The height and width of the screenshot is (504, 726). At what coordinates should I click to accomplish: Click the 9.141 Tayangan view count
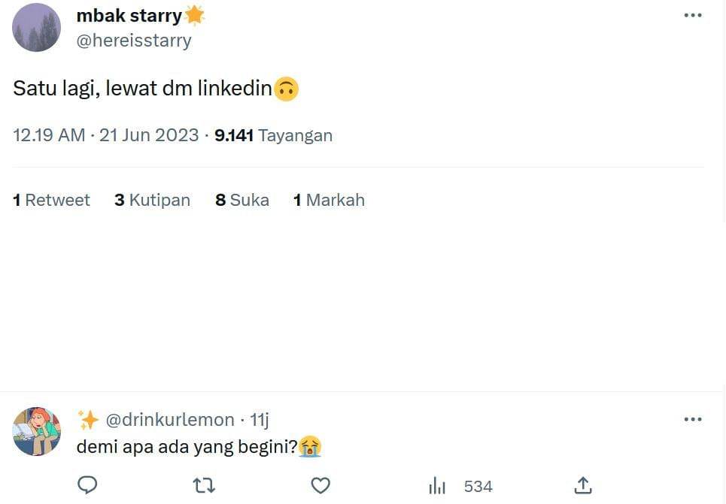coord(273,135)
